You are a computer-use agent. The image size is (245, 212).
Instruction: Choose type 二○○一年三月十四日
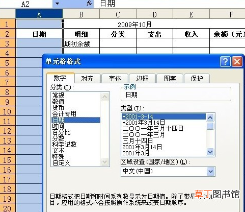point(164,129)
